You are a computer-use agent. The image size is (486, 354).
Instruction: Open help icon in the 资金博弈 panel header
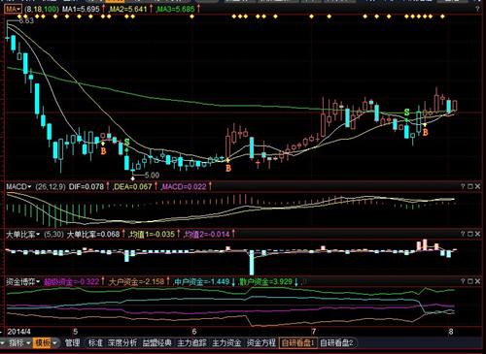463,281
